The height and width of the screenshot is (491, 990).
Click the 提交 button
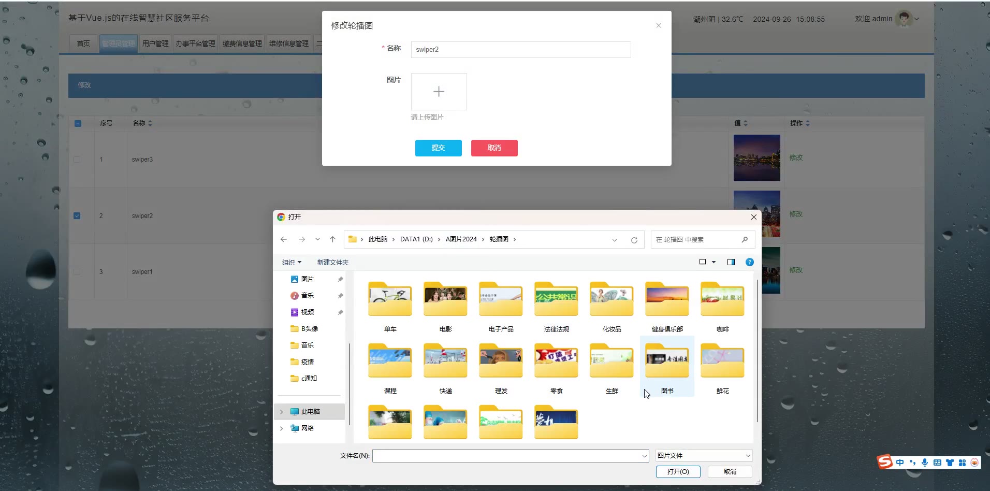438,148
